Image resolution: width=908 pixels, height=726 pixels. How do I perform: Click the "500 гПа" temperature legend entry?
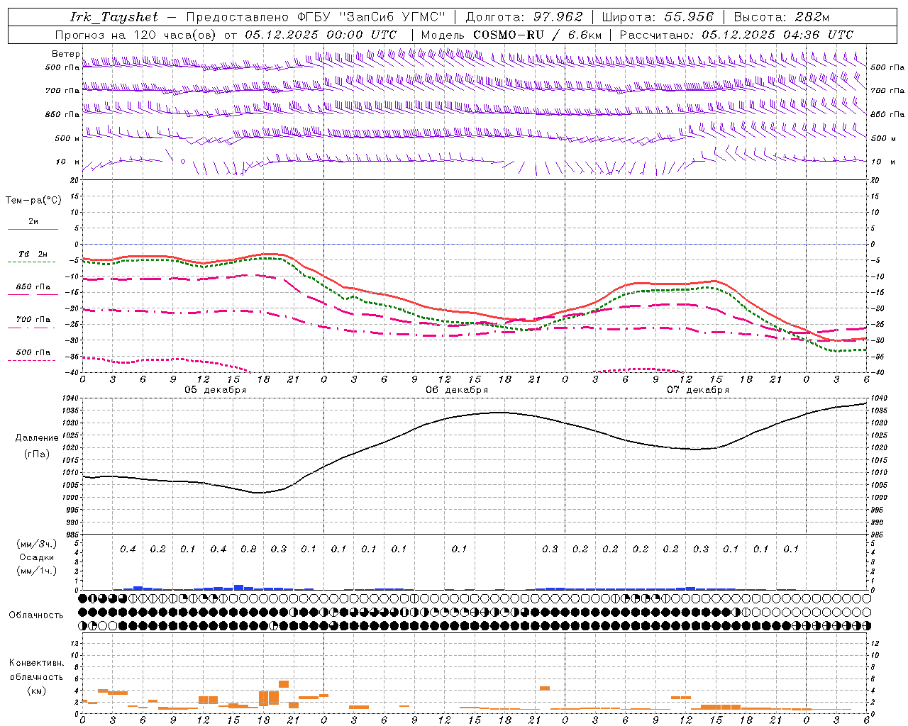(x=33, y=352)
